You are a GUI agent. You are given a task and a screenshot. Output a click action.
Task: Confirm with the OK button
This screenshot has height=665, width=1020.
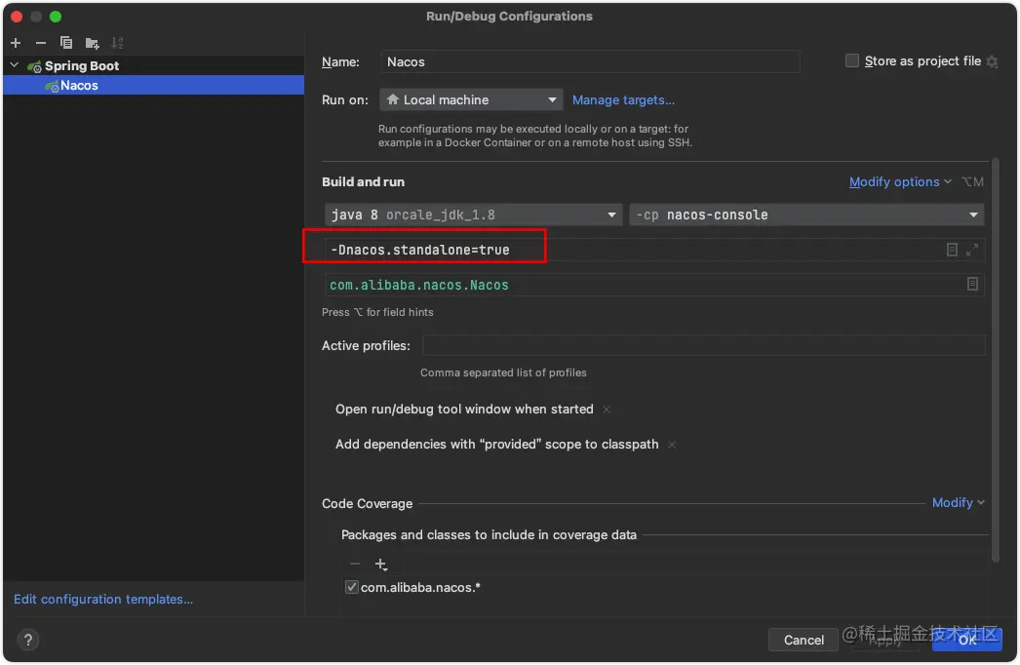(966, 641)
